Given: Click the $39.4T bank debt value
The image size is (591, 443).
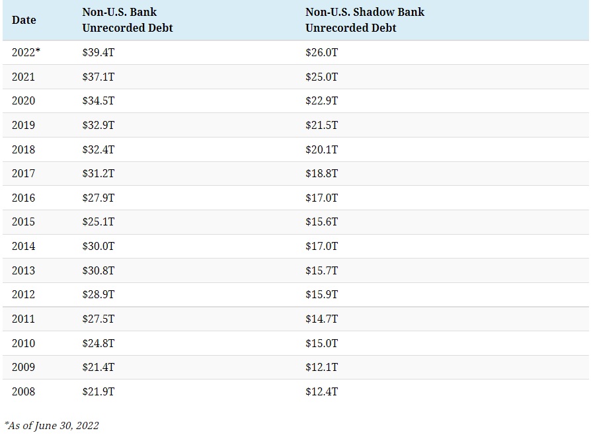Looking at the screenshot, I should coord(98,52).
